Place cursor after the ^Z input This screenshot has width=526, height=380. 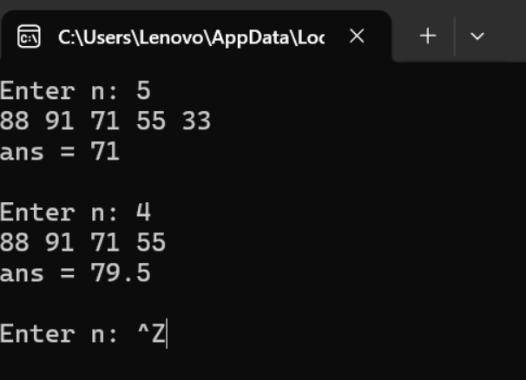point(167,334)
